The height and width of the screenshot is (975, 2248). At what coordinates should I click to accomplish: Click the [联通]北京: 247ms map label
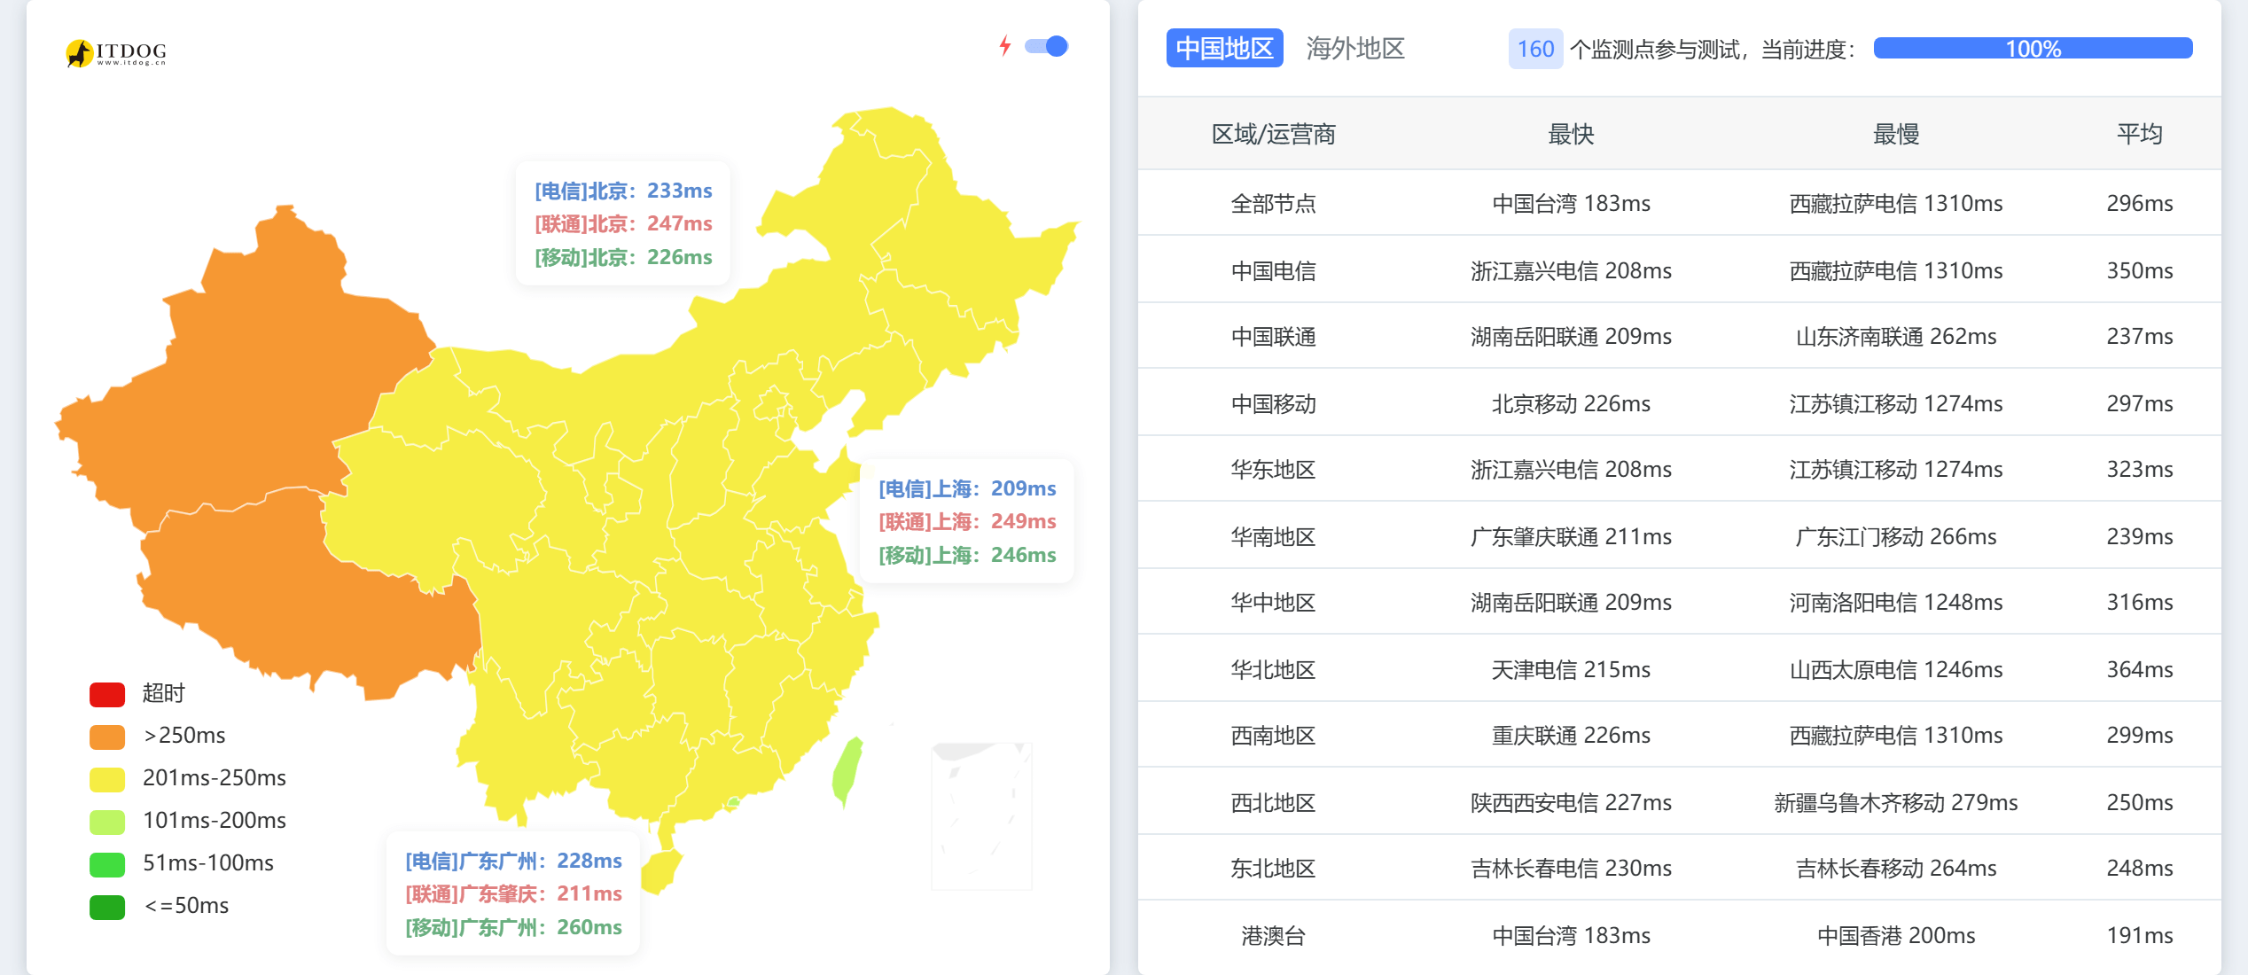pyautogui.click(x=623, y=223)
